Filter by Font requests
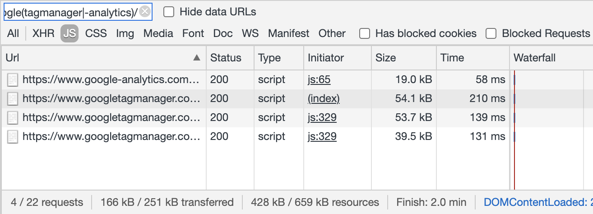593x214 pixels. click(x=193, y=33)
